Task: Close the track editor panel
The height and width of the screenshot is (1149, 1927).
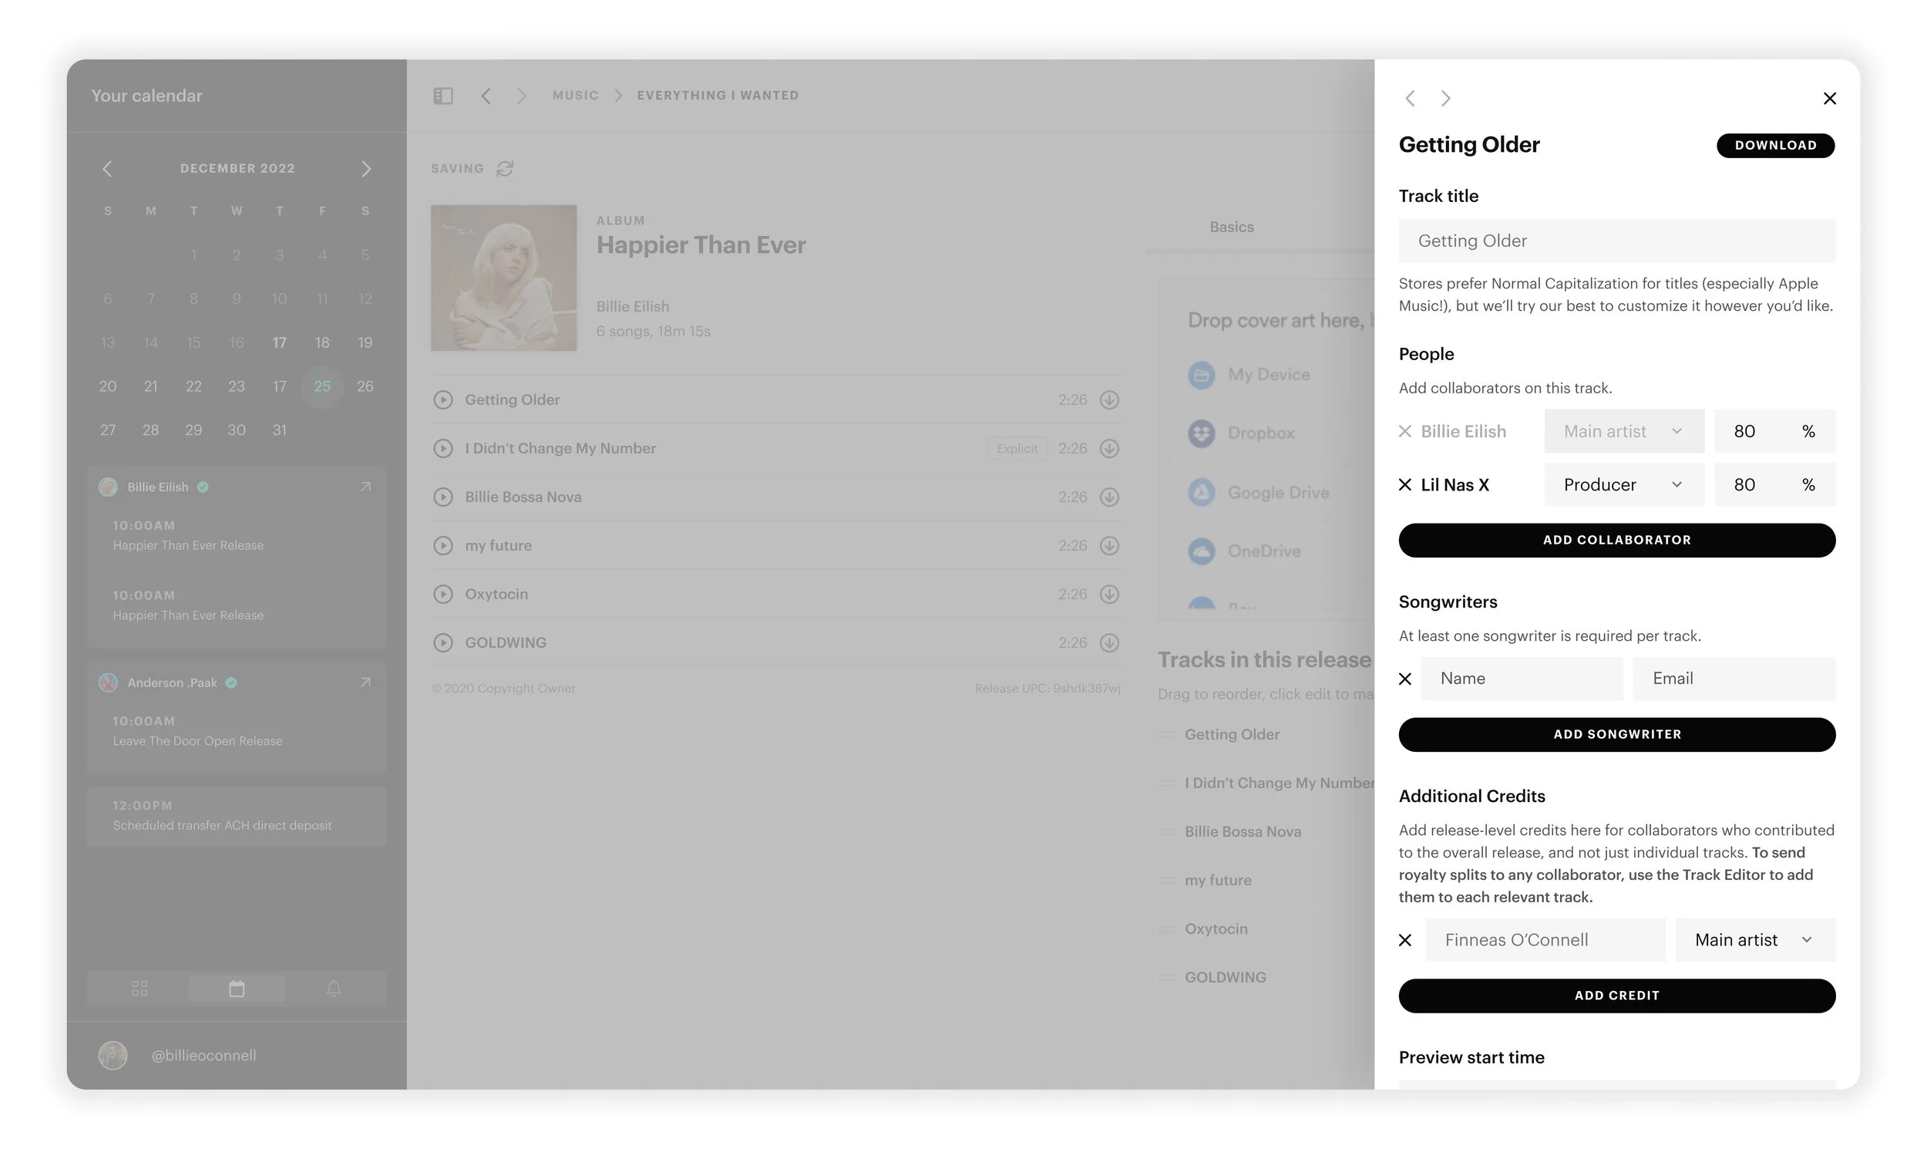Action: [x=1829, y=99]
